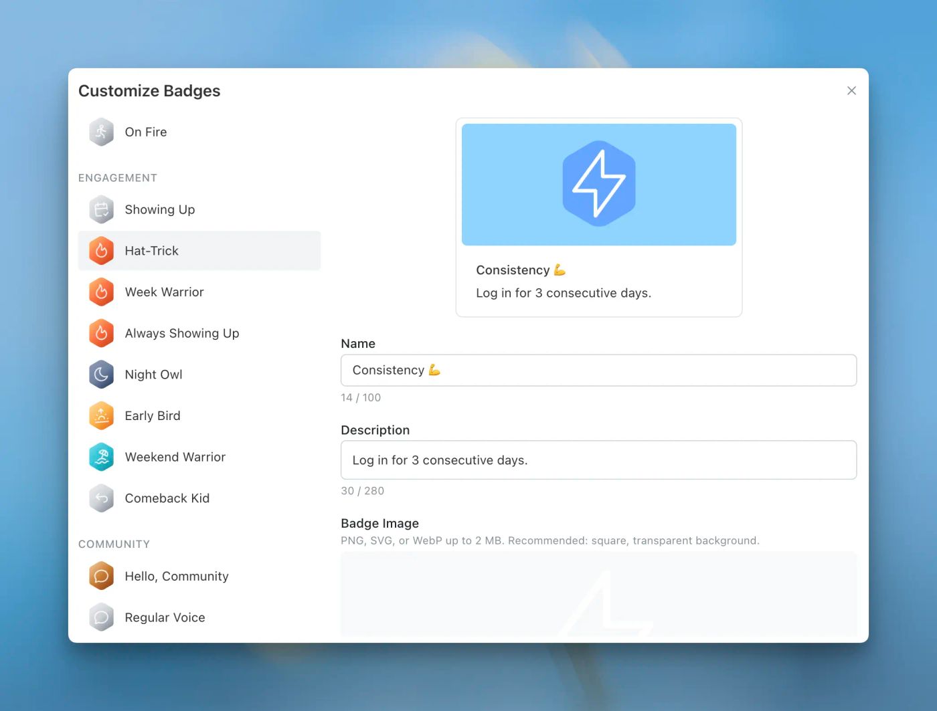This screenshot has height=711, width=937.
Task: Click the Early Bird sunrise badge icon
Action: point(101,416)
